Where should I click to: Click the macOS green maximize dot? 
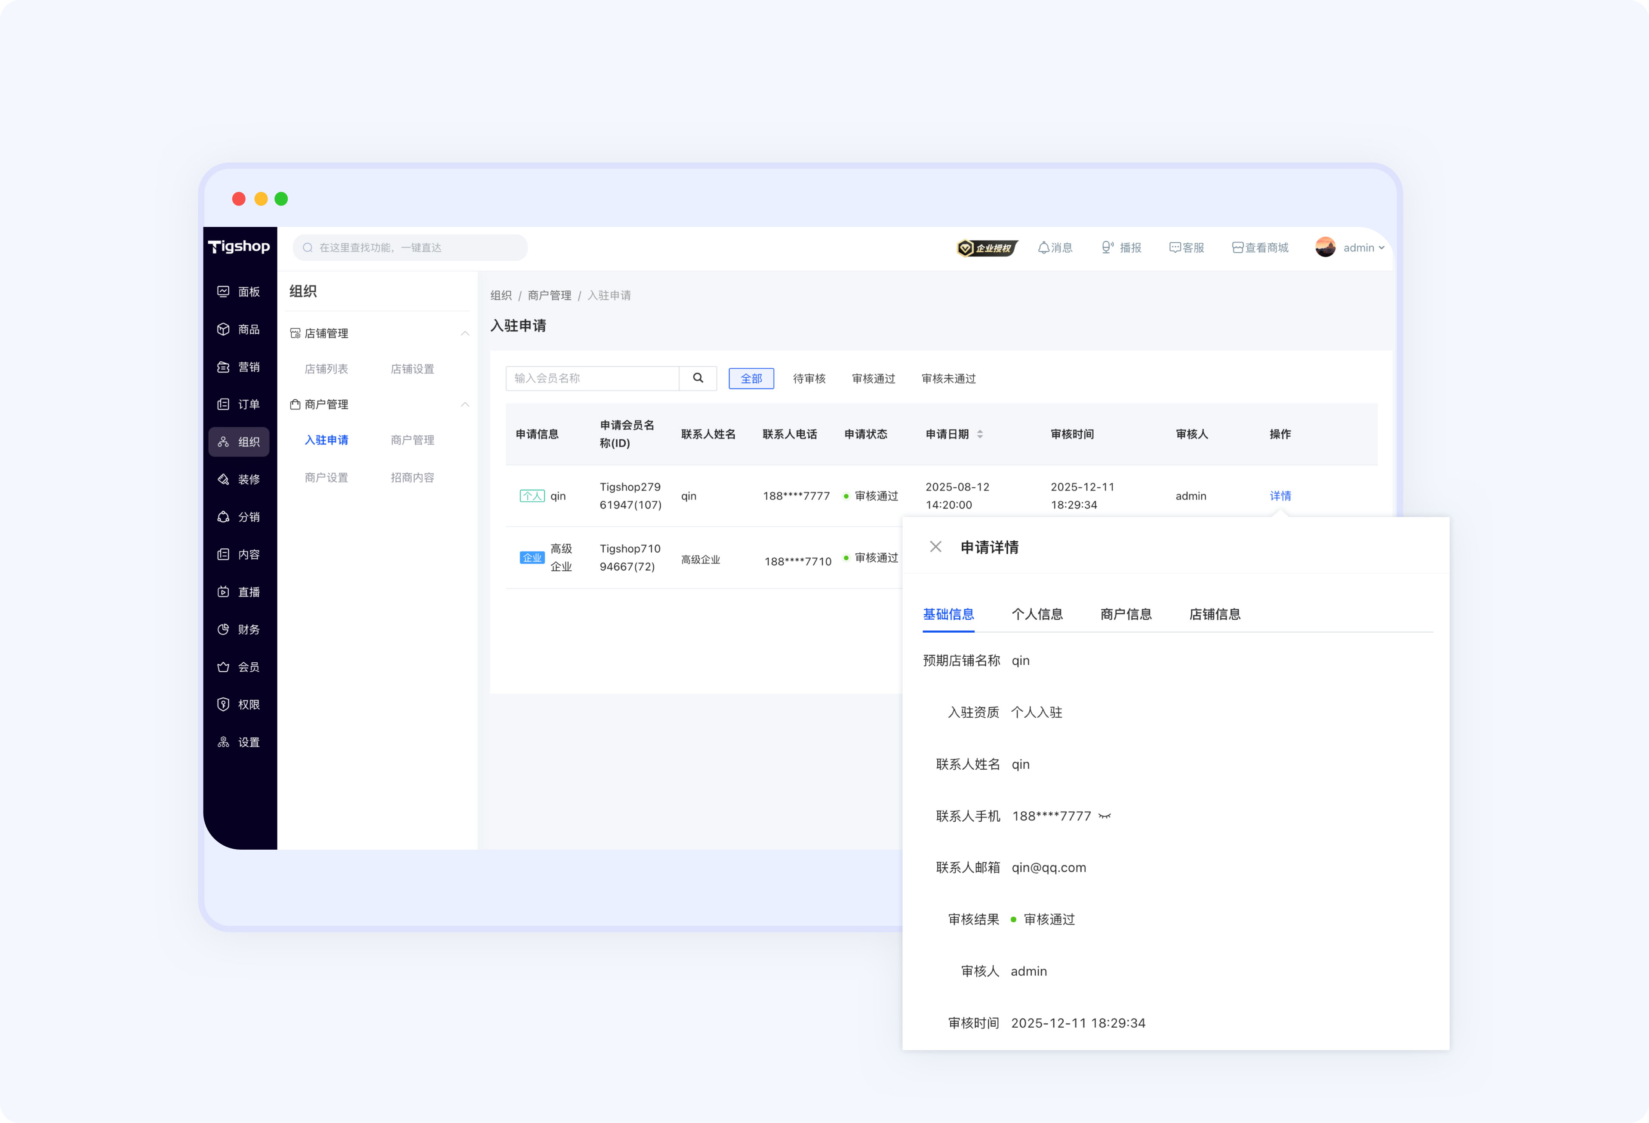click(281, 199)
